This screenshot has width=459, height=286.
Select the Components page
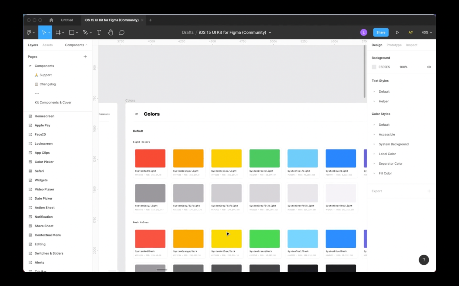(x=44, y=66)
